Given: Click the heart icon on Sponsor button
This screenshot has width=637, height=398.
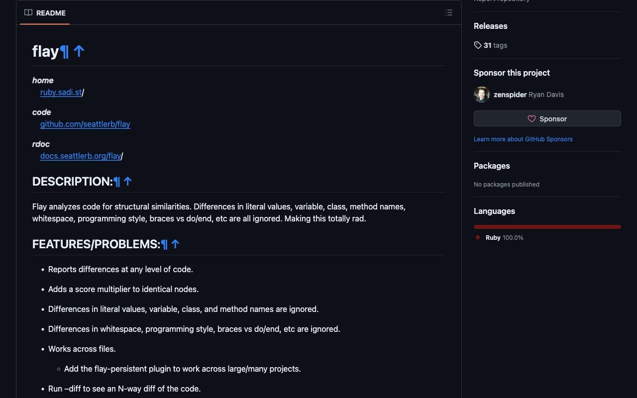Looking at the screenshot, I should pos(531,119).
